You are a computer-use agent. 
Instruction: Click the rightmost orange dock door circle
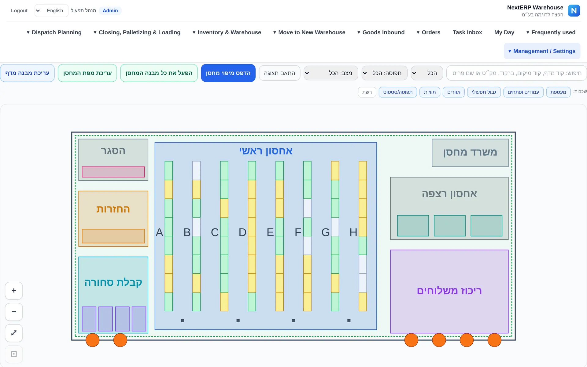click(494, 340)
